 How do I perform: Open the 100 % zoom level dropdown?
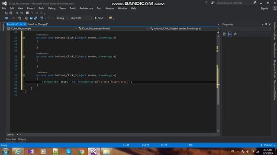[x=17, y=135]
